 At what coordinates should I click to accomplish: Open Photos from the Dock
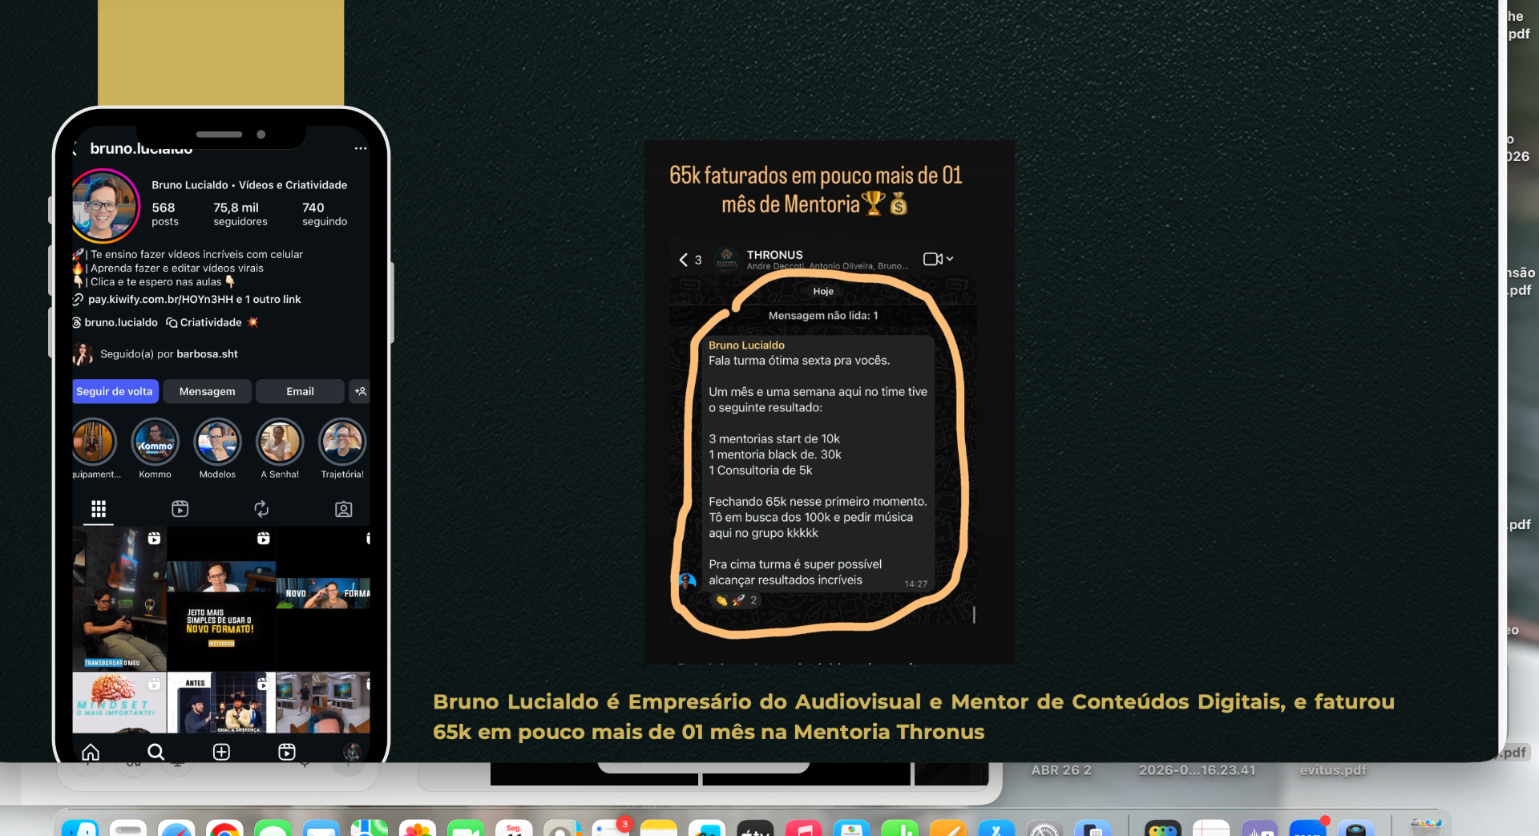(418, 829)
